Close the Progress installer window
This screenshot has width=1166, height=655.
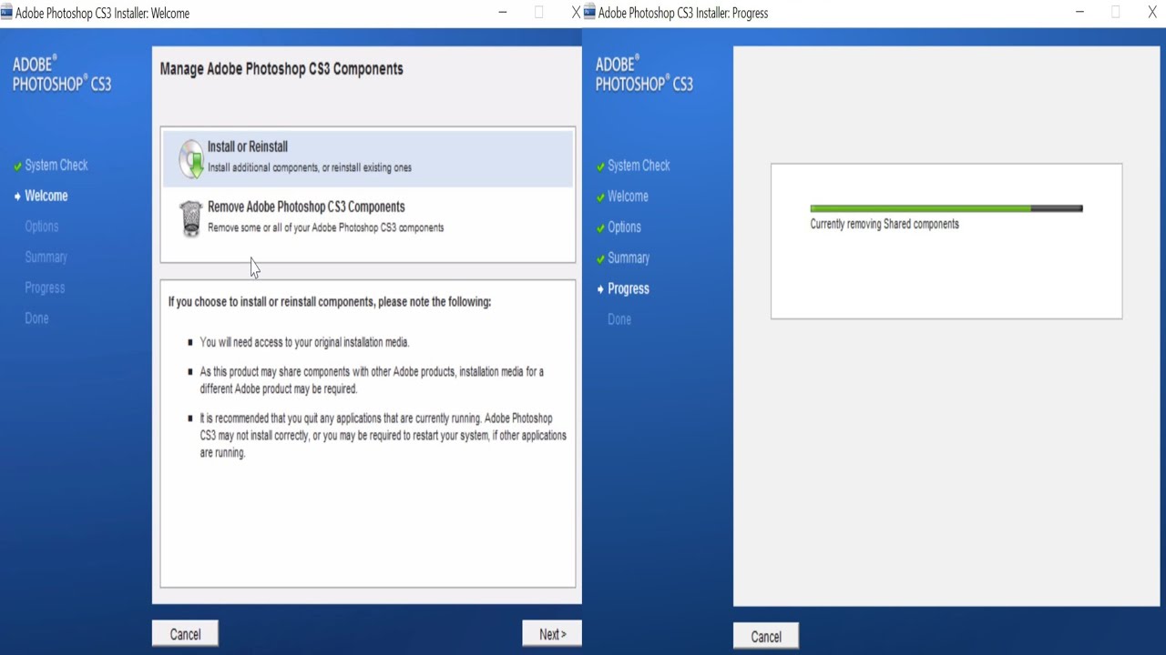pos(1151,13)
